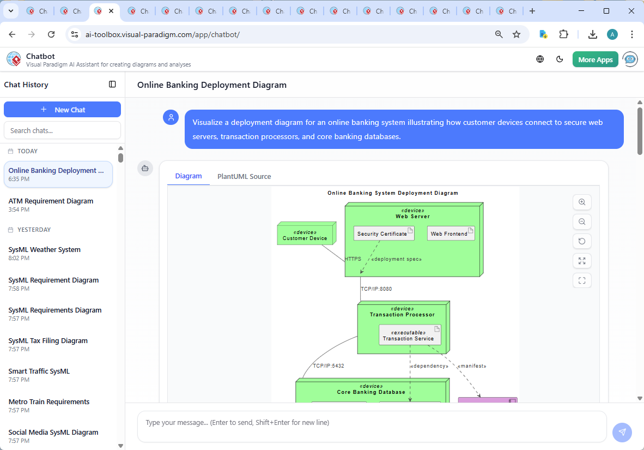Open the SysML Weather System chat
Viewport: 644px width, 450px height.
(44, 249)
